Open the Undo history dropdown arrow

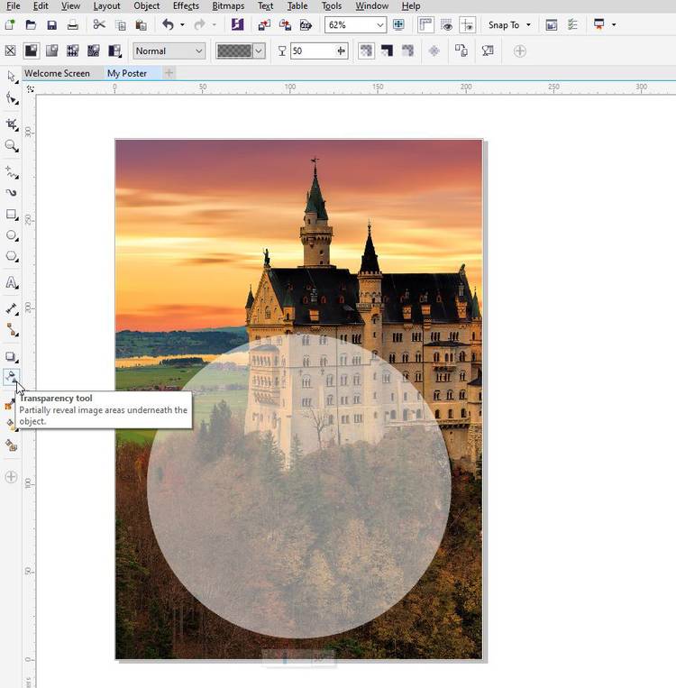[182, 25]
